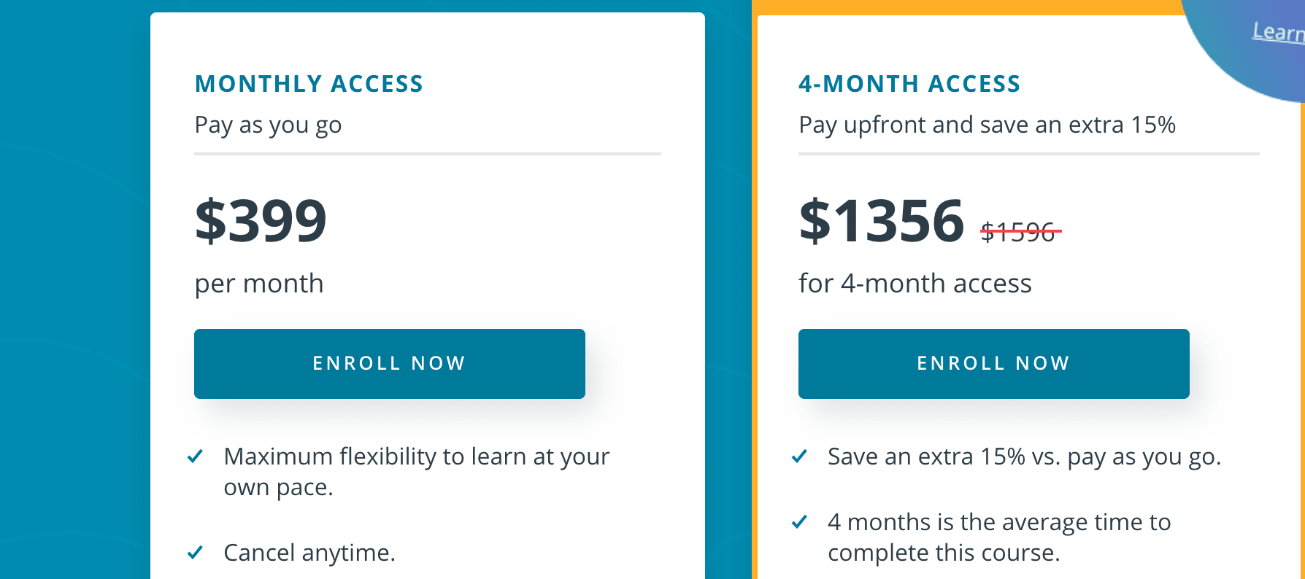
Task: Click Save an extra 15% vs. pay as you go text
Action: tap(1024, 457)
